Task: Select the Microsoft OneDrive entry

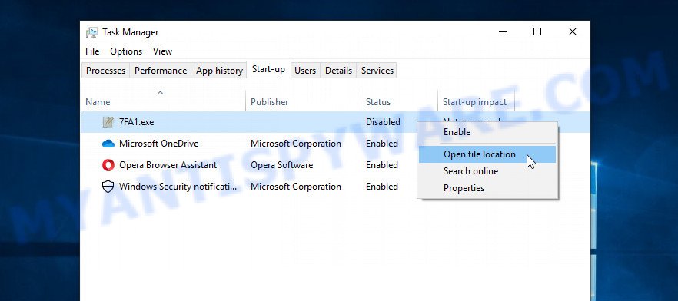Action: 158,144
